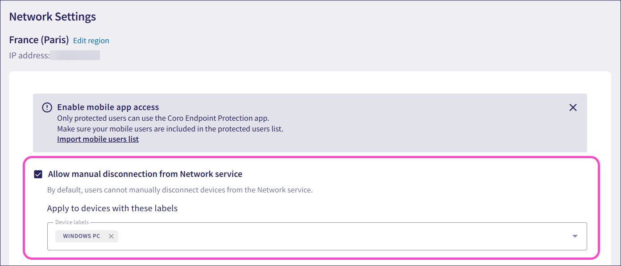Open the Edit region link

pyautogui.click(x=91, y=41)
